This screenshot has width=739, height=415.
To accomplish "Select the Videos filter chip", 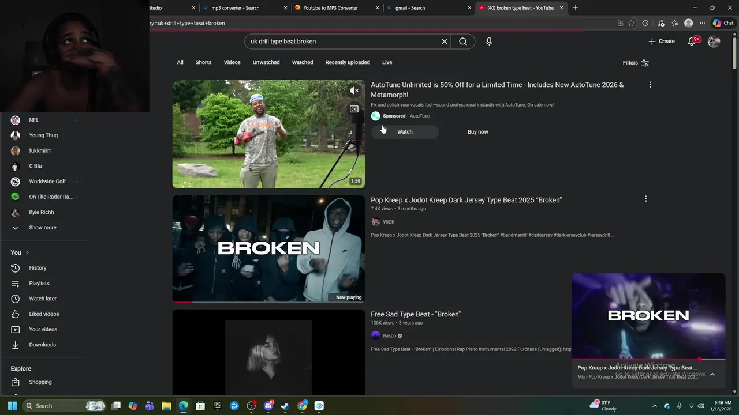I will (x=232, y=62).
